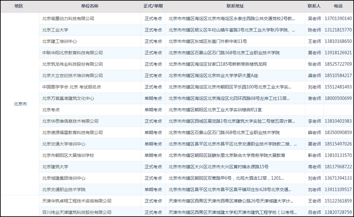Click phone number 13671394133
This screenshot has height=217, width=354.
point(338,178)
